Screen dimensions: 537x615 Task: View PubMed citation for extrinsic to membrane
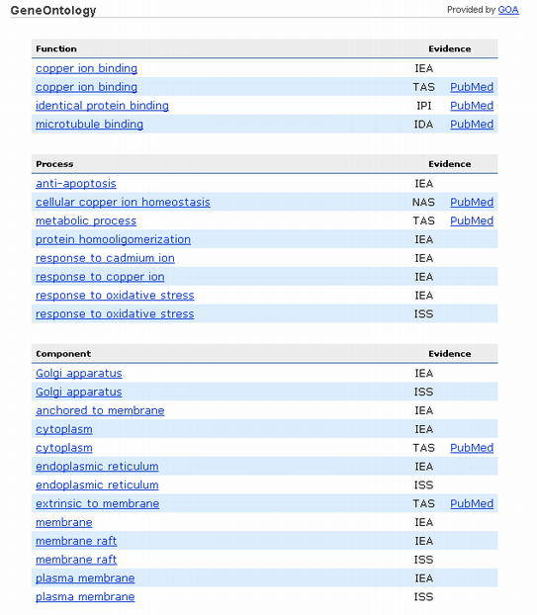click(472, 503)
